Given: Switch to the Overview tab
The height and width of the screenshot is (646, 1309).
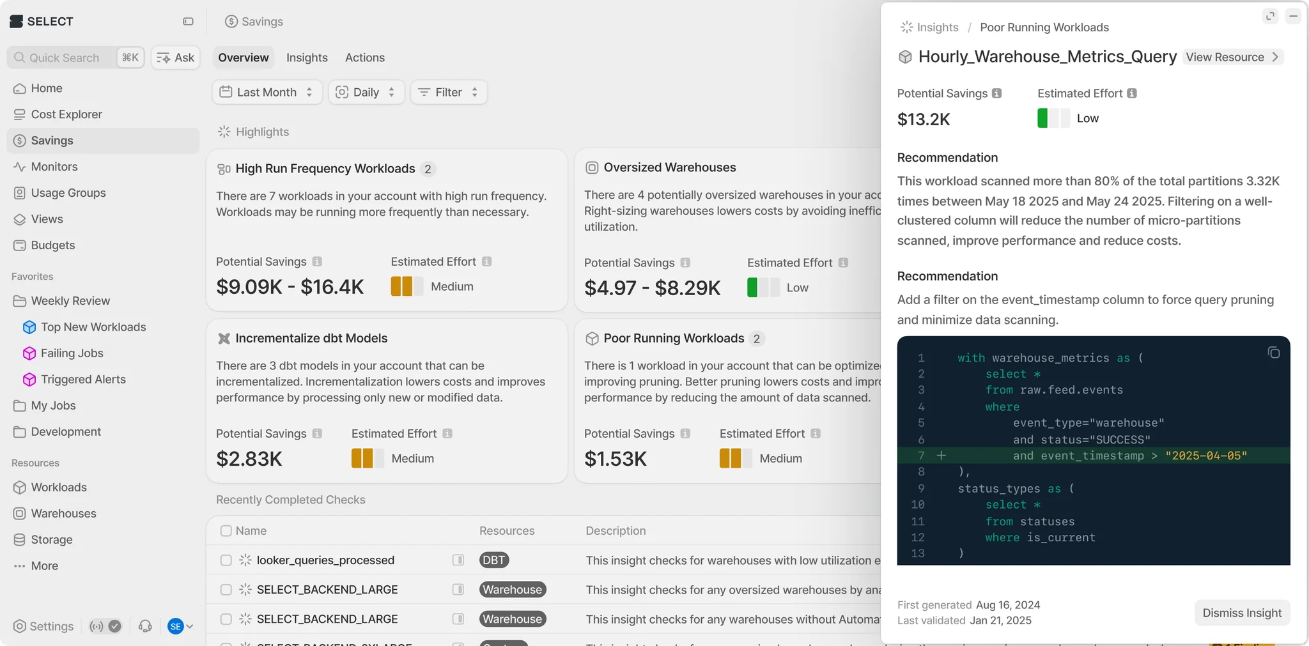Looking at the screenshot, I should (243, 58).
